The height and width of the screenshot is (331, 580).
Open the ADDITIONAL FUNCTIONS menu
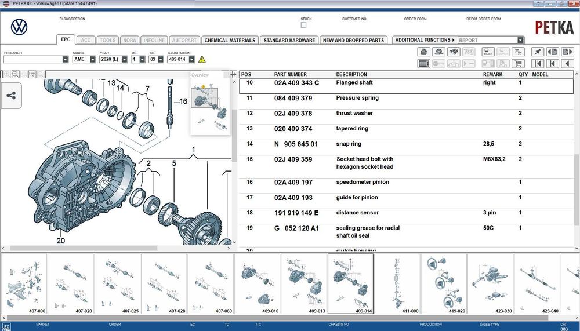(x=425, y=40)
